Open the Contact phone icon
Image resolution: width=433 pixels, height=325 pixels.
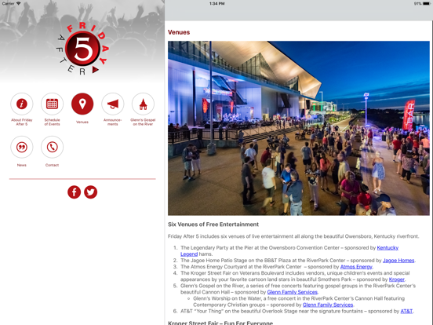(52, 147)
